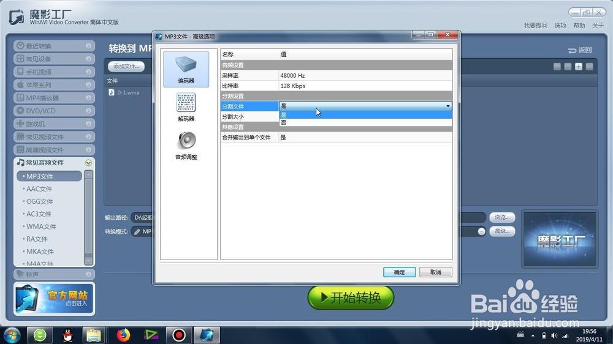Click the 确定 button
This screenshot has width=613, height=344.
click(399, 272)
